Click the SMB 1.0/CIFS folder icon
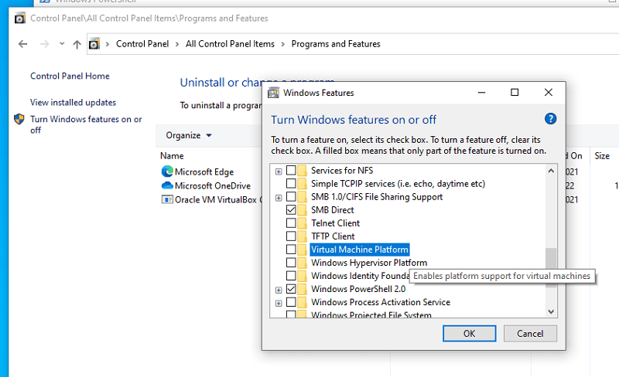Screen dimensions: 619x377 [x=302, y=197]
